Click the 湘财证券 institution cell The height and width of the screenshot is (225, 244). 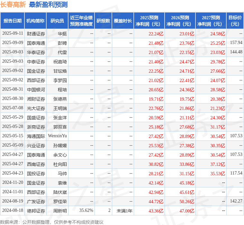tap(36, 99)
